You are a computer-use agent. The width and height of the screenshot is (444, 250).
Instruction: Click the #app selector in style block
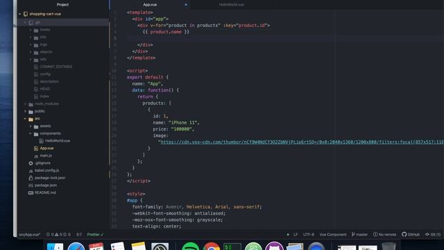(x=132, y=201)
